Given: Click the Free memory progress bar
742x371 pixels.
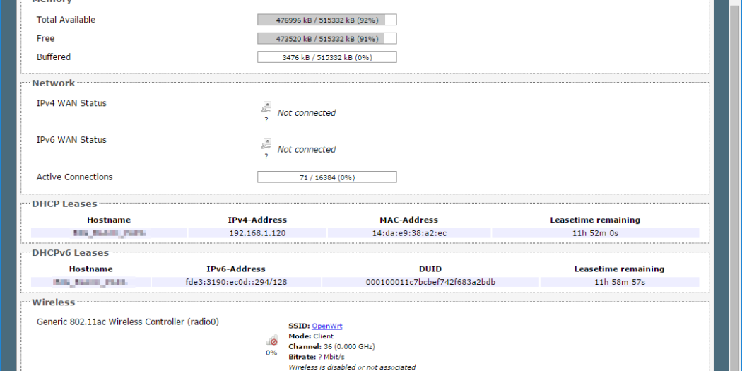Looking at the screenshot, I should pyautogui.click(x=326, y=39).
